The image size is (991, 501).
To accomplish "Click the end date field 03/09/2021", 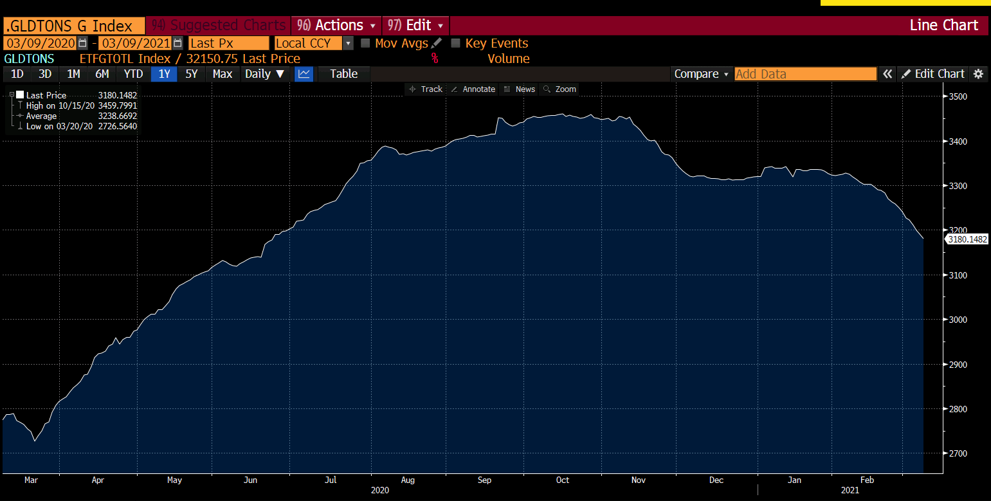I will coord(135,43).
